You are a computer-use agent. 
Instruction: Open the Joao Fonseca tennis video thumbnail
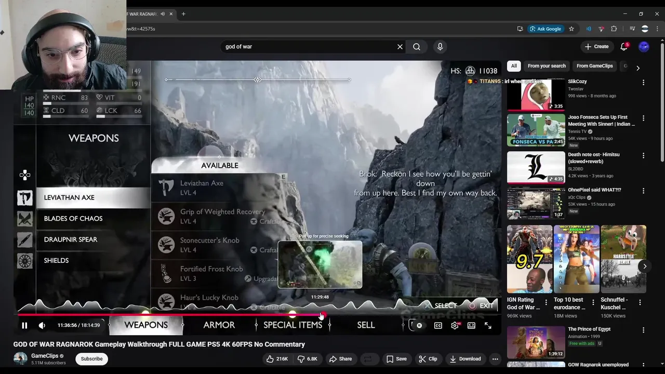pos(536,131)
